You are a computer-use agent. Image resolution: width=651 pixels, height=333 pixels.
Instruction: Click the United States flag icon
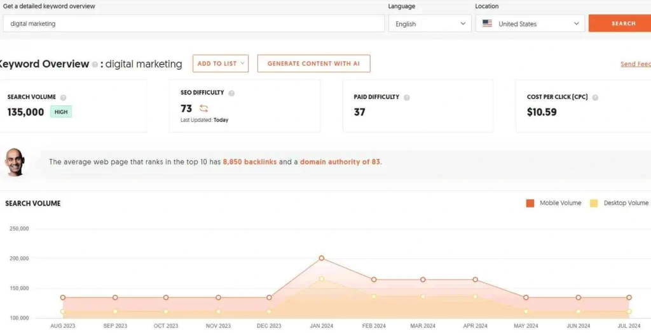487,23
